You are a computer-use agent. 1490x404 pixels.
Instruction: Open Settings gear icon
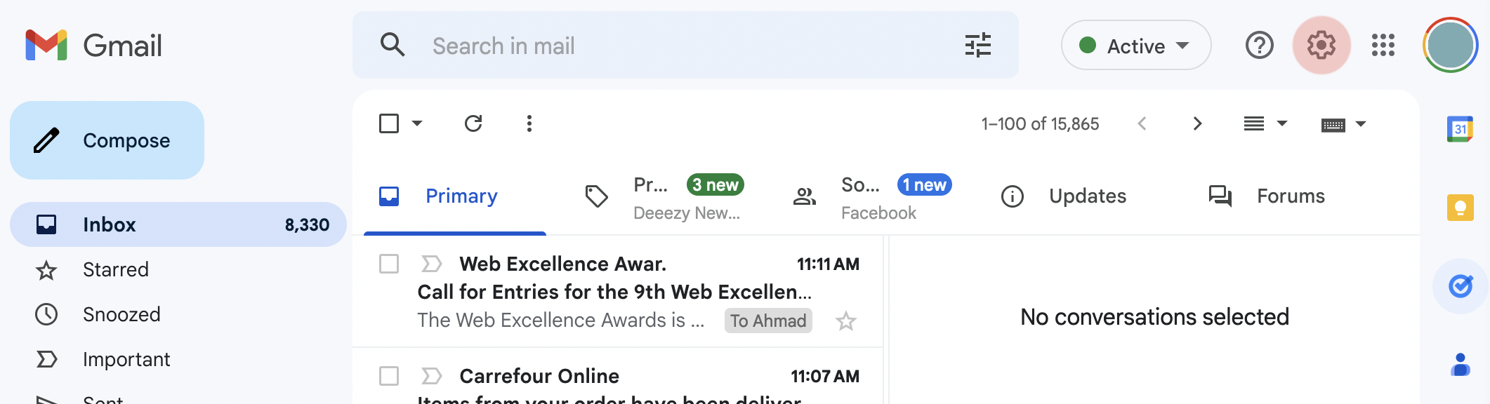point(1321,46)
